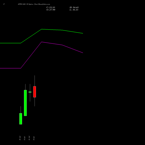Select the small green doji candle
Image resolution: width=145 pixels, height=145 pixels.
[x=30, y=92]
